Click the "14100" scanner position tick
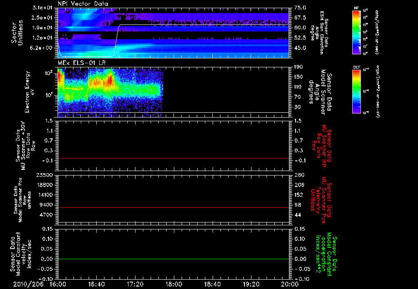The image size is (418, 289). (x=44, y=195)
